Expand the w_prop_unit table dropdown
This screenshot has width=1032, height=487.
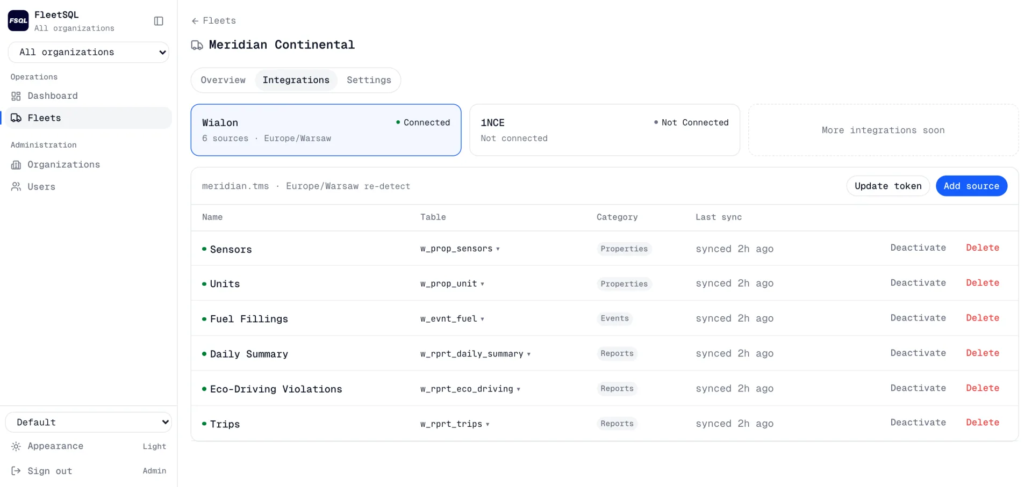pos(482,284)
